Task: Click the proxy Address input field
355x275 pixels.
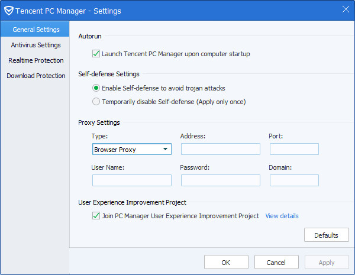Action: pyautogui.click(x=220, y=149)
